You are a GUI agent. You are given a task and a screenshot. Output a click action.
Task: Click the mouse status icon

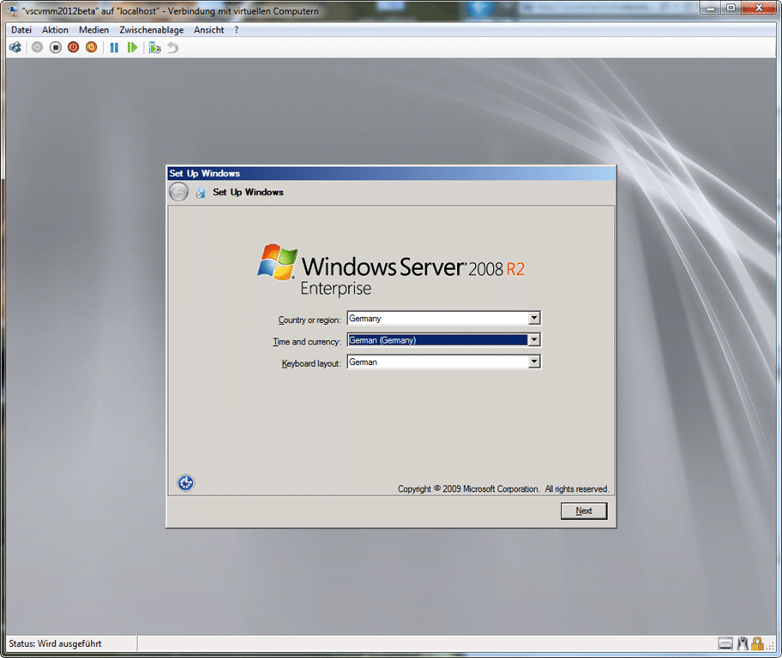click(743, 644)
